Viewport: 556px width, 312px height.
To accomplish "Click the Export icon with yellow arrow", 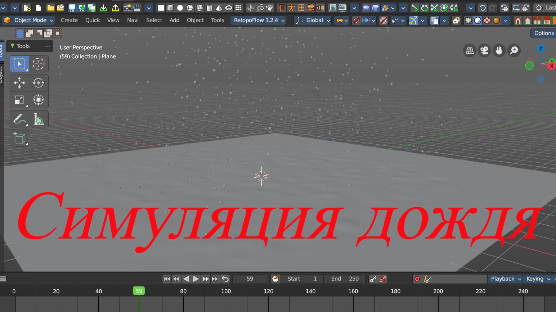I will pyautogui.click(x=116, y=8).
